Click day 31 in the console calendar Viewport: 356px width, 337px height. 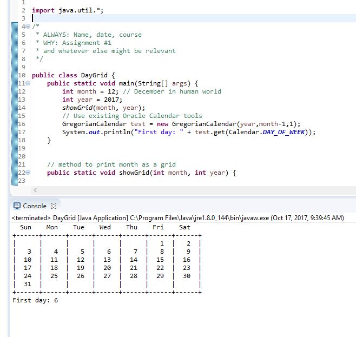pyautogui.click(x=28, y=284)
